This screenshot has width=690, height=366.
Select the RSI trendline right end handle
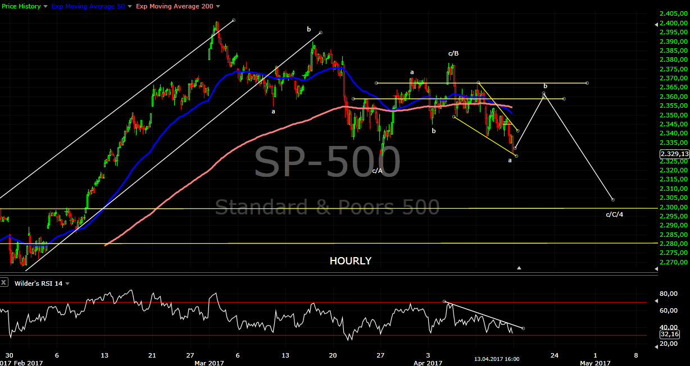524,328
